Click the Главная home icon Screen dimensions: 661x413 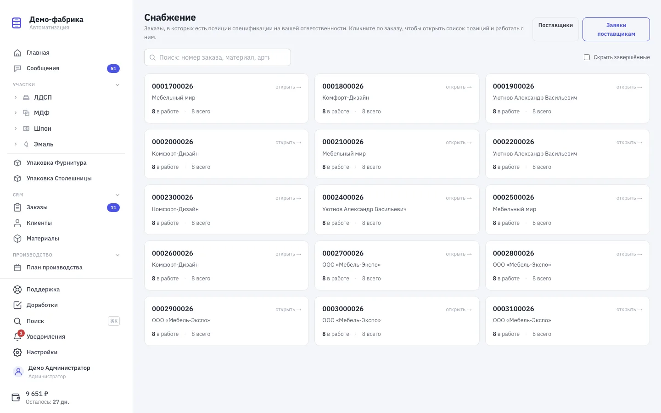tap(17, 53)
